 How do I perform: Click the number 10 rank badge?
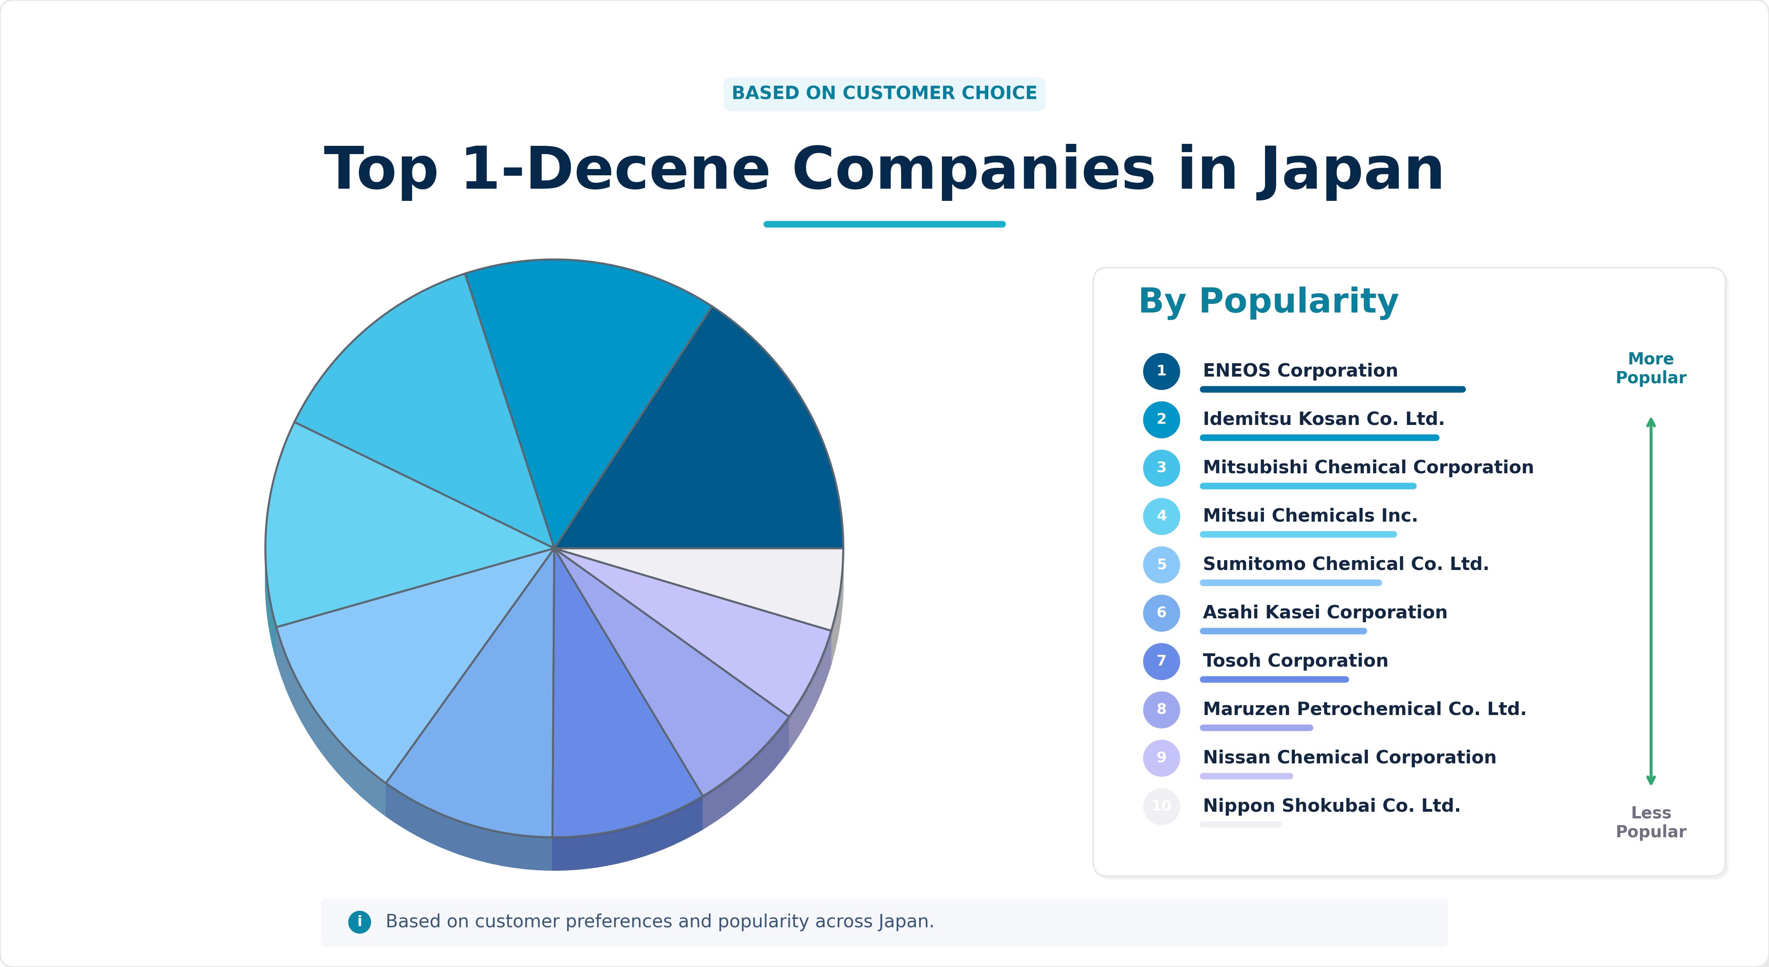1161,806
